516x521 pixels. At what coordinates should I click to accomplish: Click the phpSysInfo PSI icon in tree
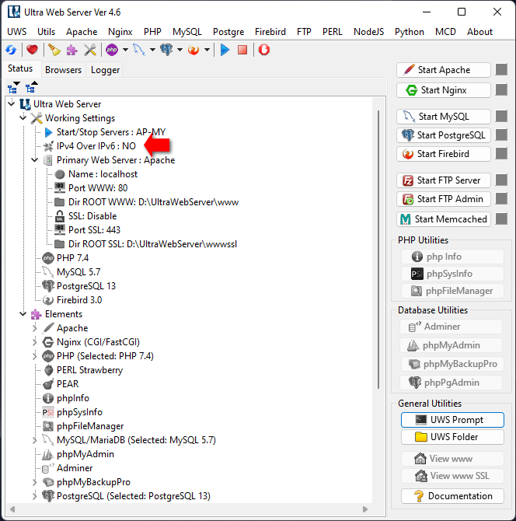click(48, 412)
